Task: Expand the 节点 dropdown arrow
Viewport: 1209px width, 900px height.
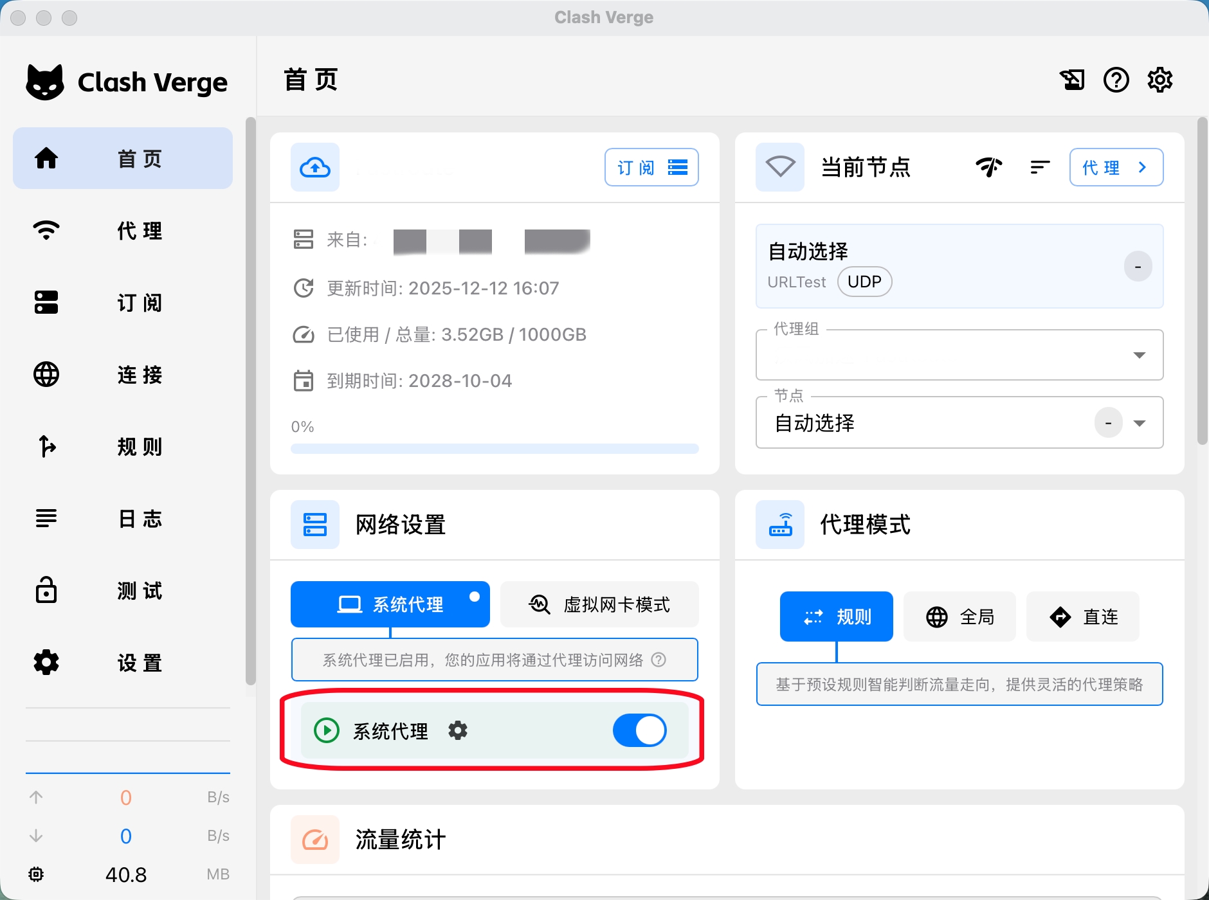Action: point(1139,423)
